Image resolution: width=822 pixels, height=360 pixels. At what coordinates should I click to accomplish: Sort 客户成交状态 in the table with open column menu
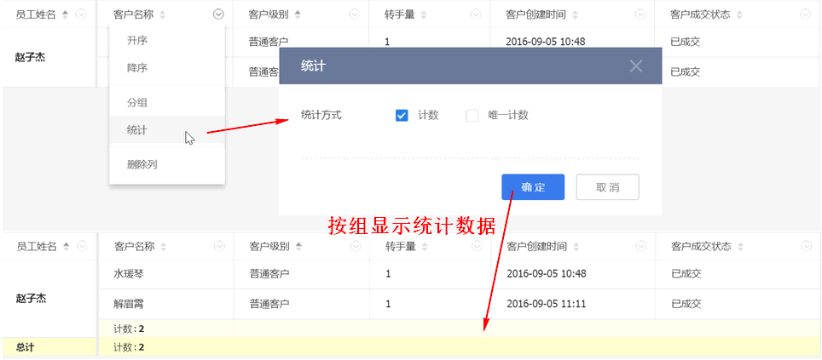click(x=739, y=14)
